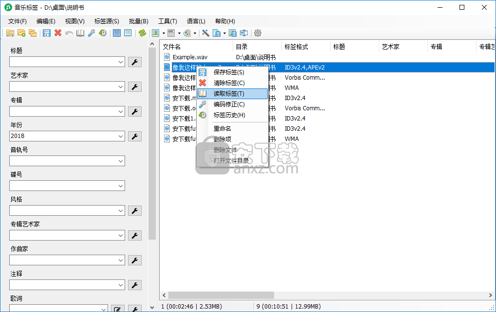
Task: Click the wrench button beside 注释 field
Action: click(x=135, y=285)
